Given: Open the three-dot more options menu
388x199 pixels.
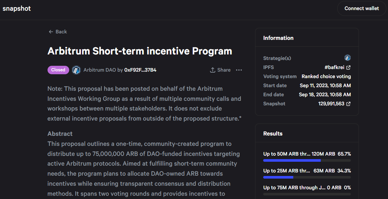Looking at the screenshot, I should 239,70.
